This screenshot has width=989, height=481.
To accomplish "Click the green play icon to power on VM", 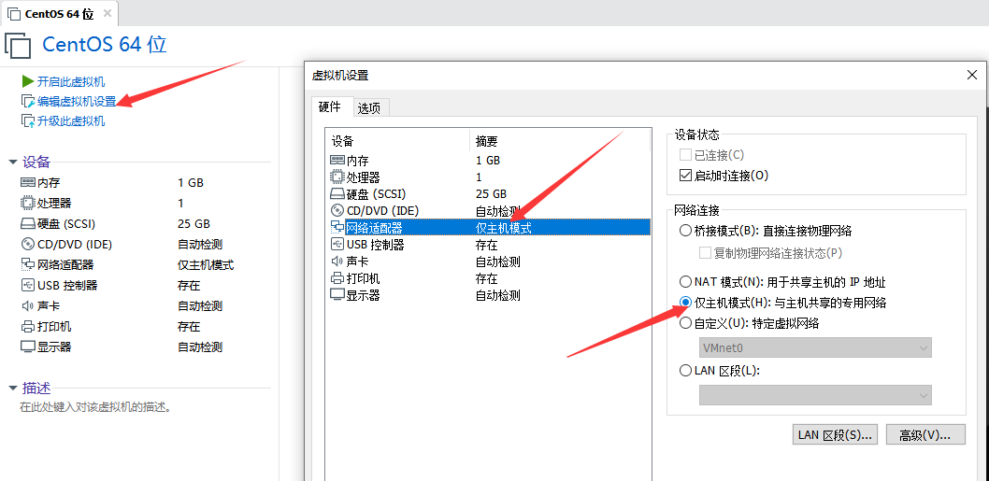I will 27,81.
